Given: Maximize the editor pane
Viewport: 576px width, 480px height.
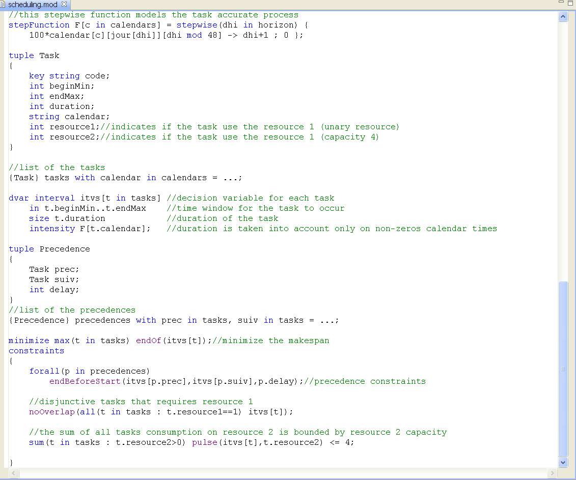Looking at the screenshot, I should pyautogui.click(x=570, y=3).
